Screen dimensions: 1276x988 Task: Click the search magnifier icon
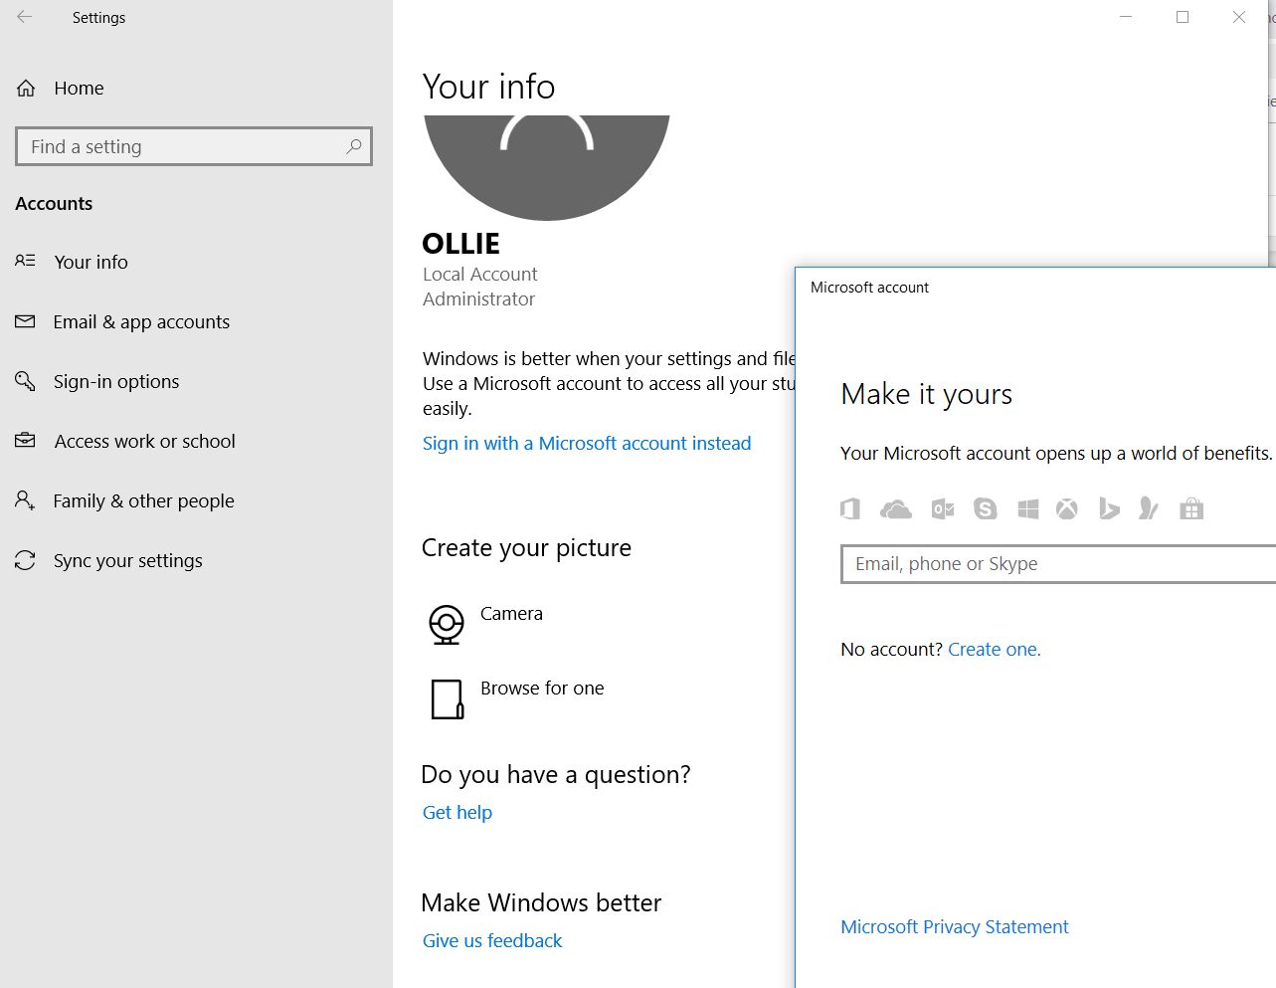pyautogui.click(x=354, y=146)
